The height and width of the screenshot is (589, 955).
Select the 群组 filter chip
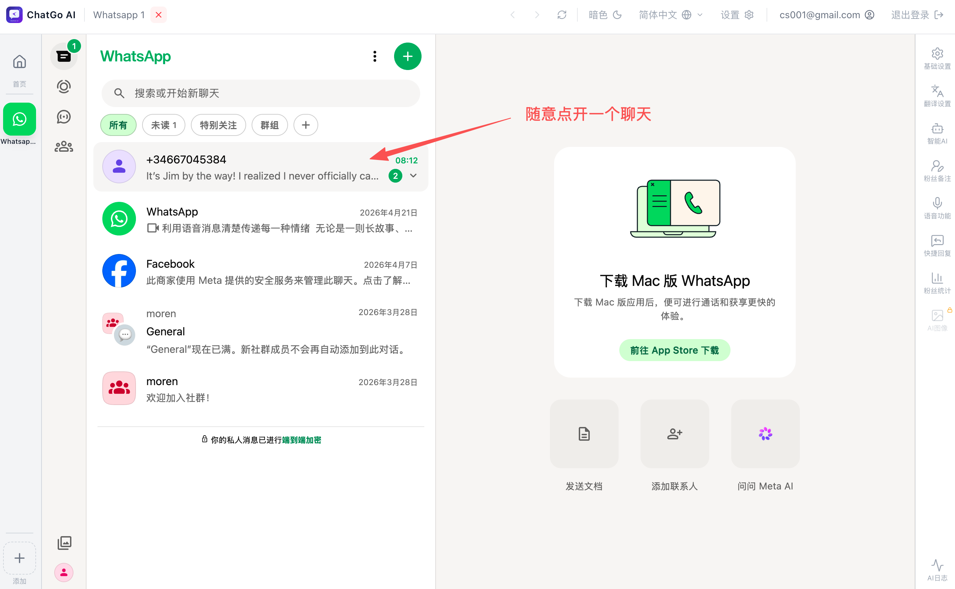[269, 125]
